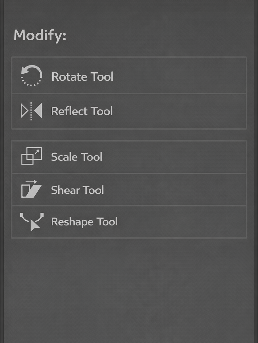The image size is (258, 343).
Task: Activate the Shear Tool icon
Action: pos(31,189)
